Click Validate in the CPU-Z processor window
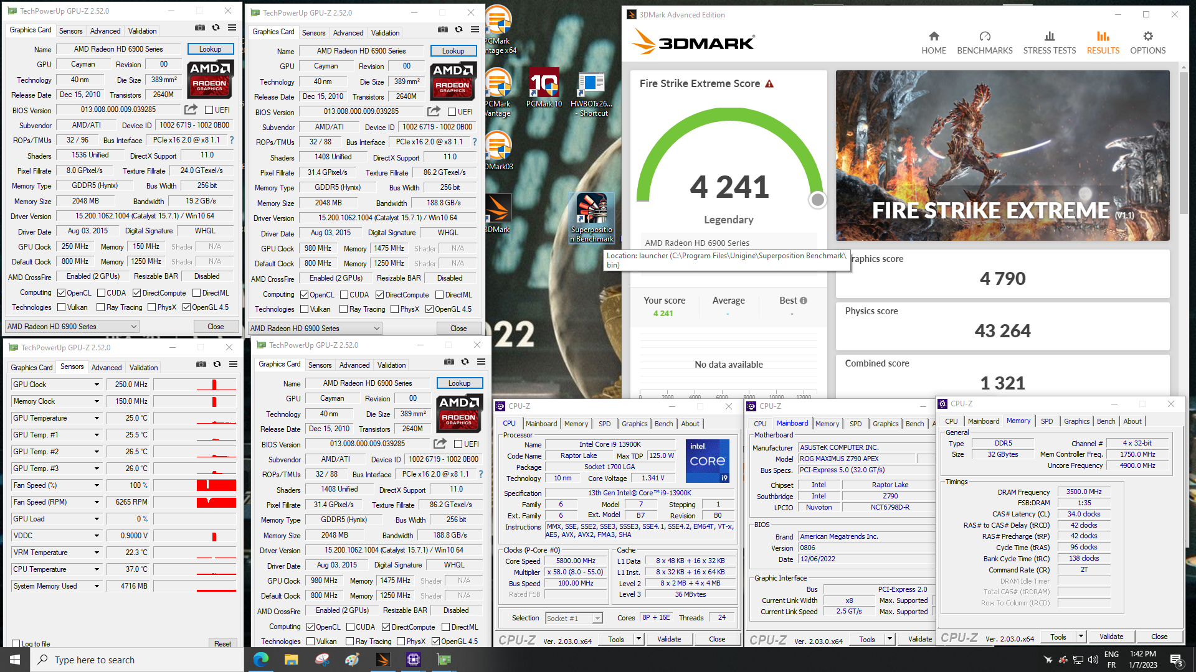1196x672 pixels. click(x=669, y=639)
